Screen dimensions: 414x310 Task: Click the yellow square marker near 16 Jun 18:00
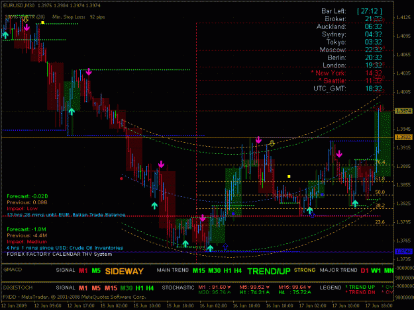click(x=289, y=176)
